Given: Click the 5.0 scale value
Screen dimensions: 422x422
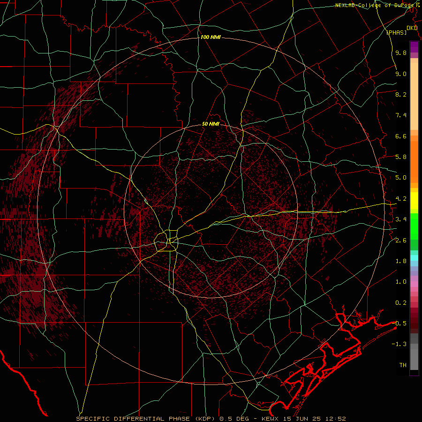Looking at the screenshot, I should tap(401, 178).
